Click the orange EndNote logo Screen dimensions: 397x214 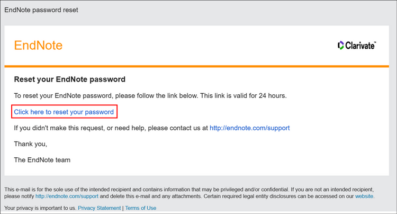tap(38, 46)
